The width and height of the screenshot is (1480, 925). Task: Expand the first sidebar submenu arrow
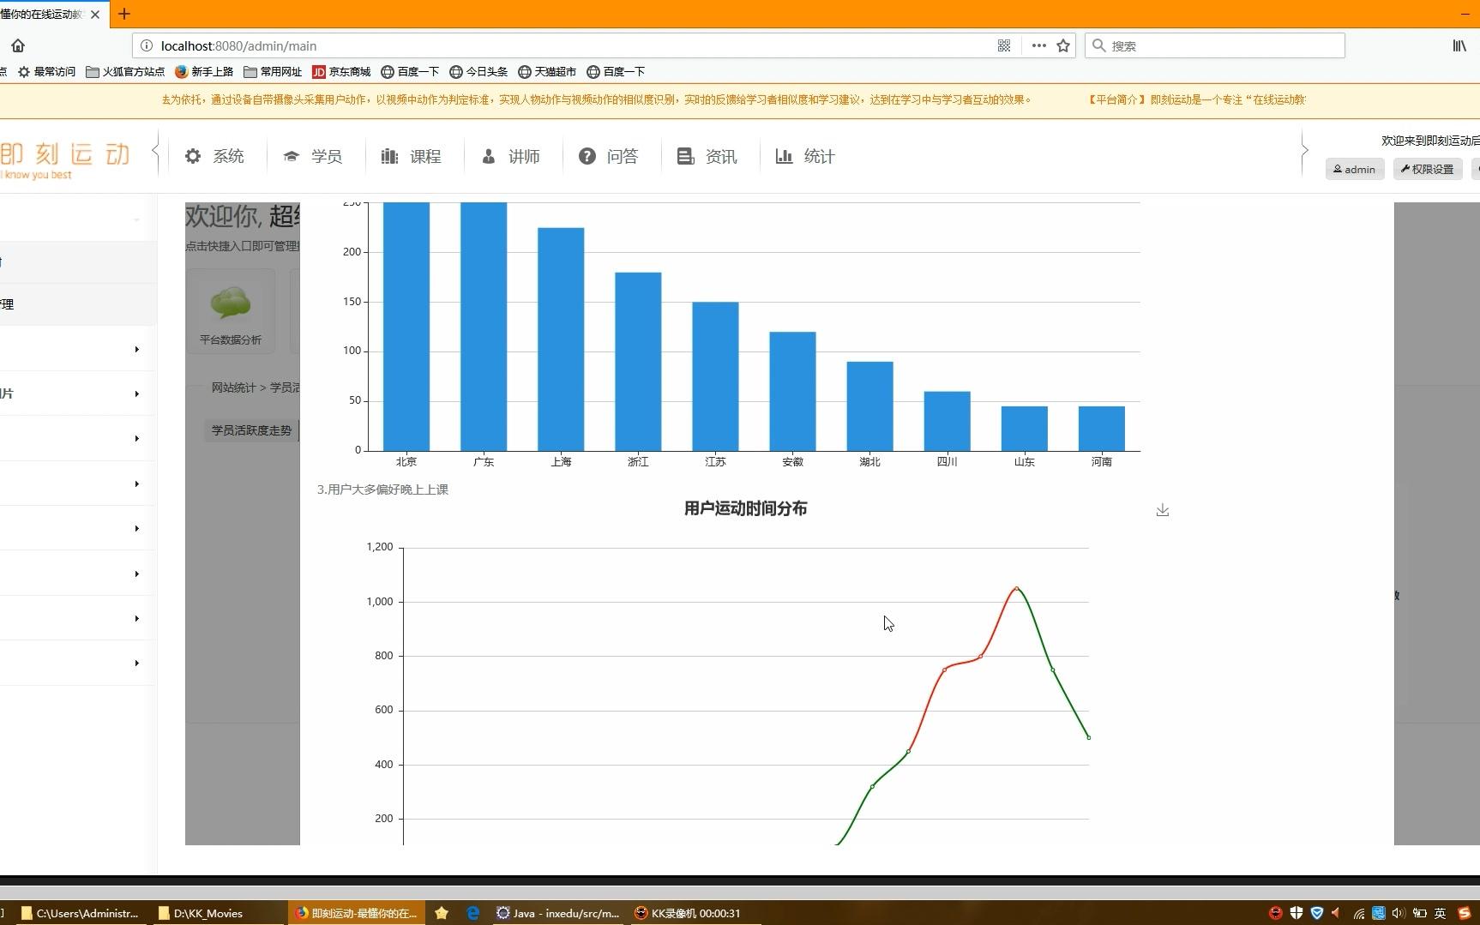click(x=136, y=349)
